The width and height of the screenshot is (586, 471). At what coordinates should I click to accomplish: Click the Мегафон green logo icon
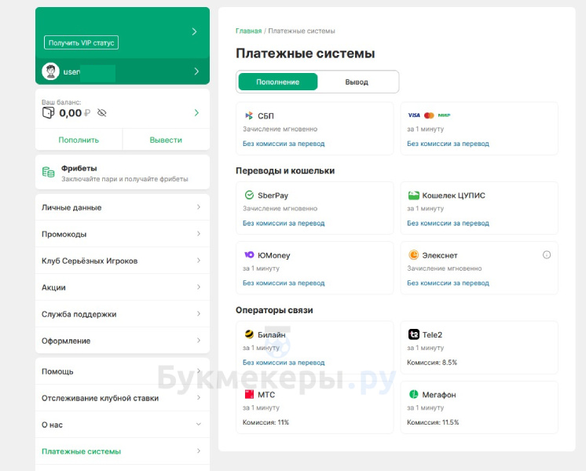[414, 394]
